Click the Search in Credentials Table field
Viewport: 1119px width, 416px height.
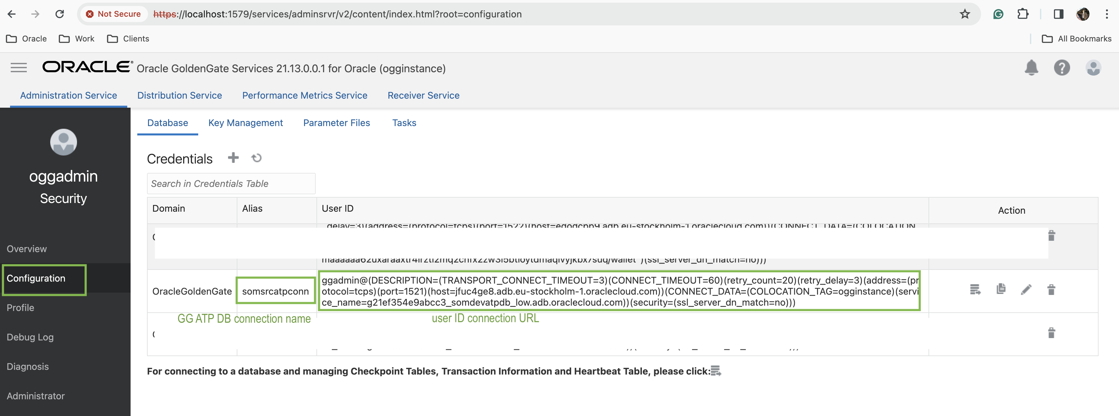[231, 184]
